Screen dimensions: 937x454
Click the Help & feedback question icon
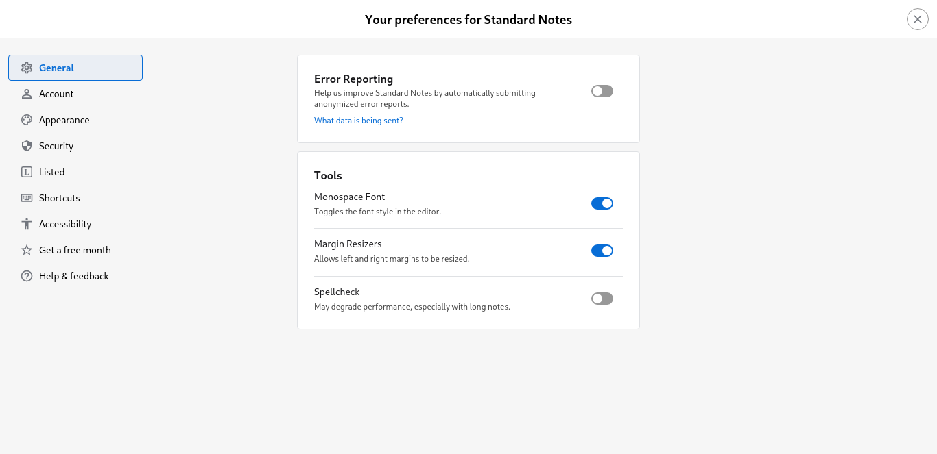26,276
